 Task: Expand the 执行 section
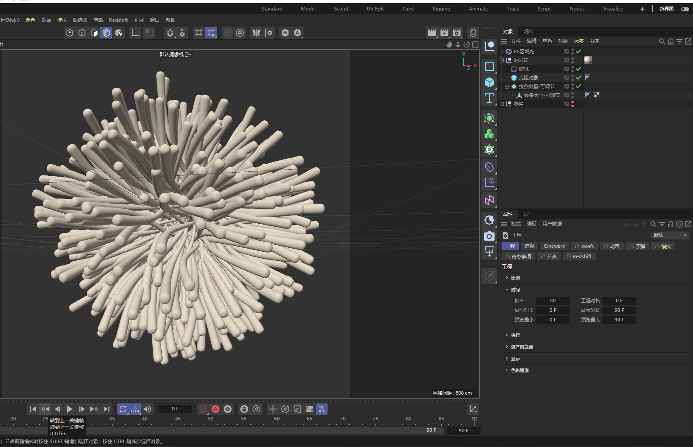click(507, 335)
